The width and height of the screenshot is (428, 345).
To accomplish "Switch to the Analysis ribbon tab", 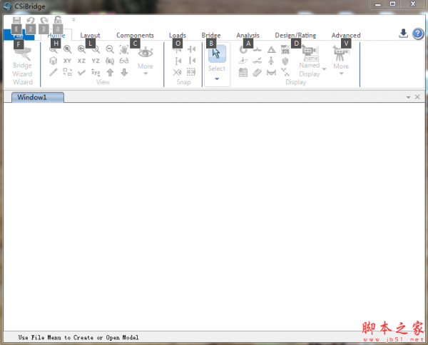I will 248,35.
